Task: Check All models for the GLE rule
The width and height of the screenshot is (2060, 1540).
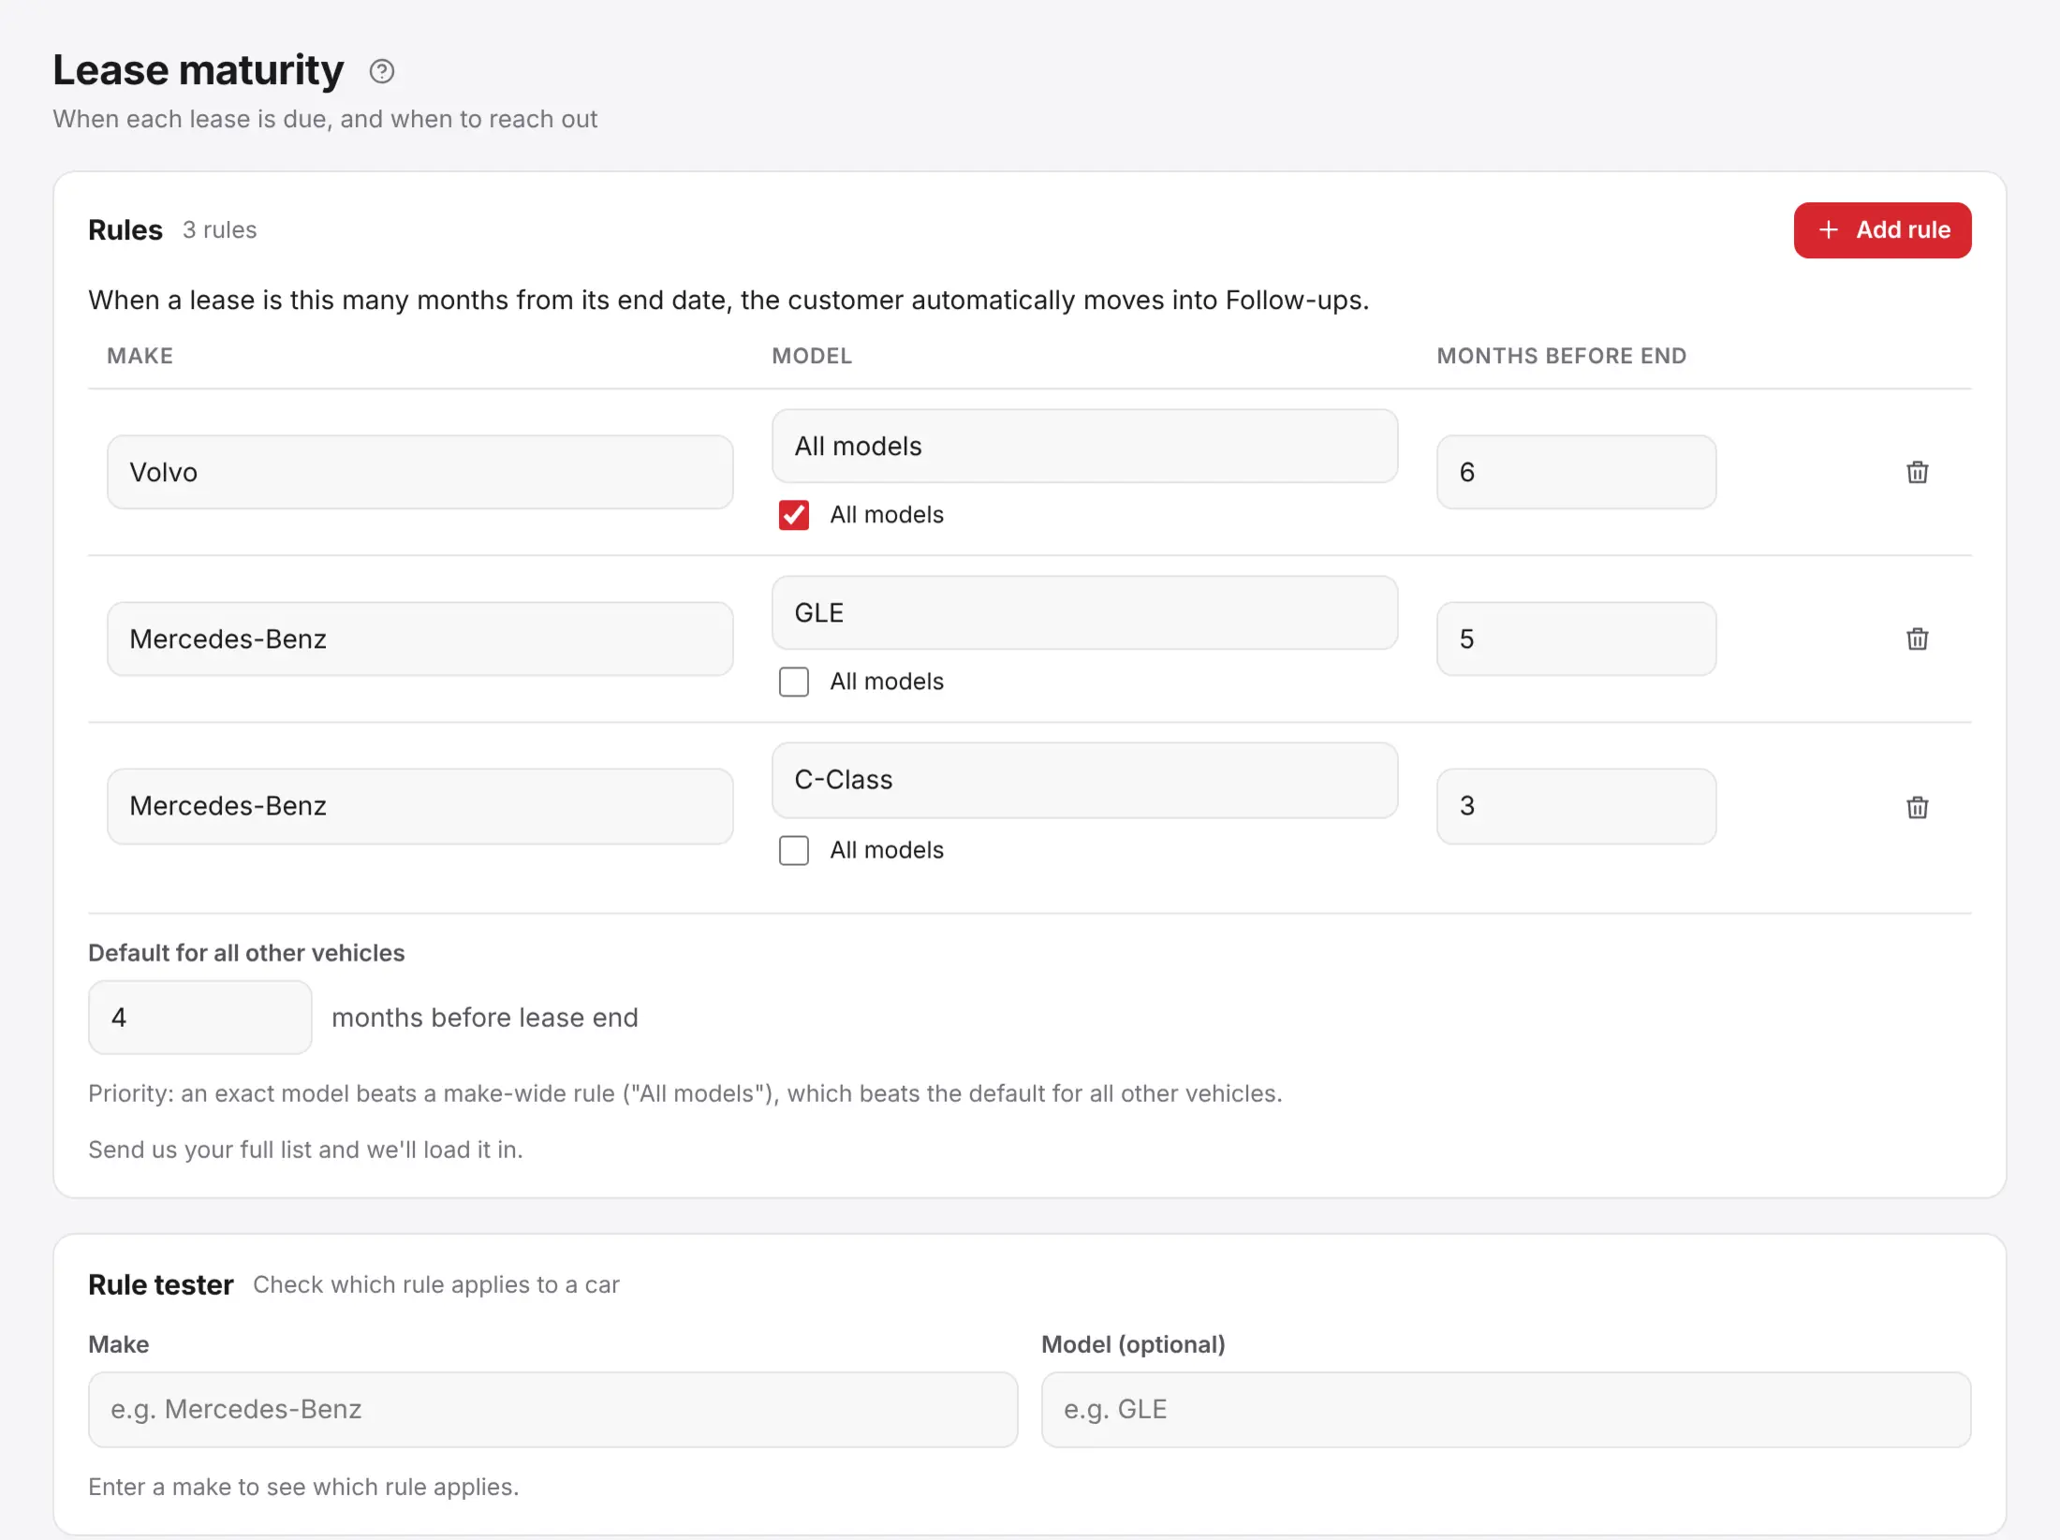Action: (794, 682)
